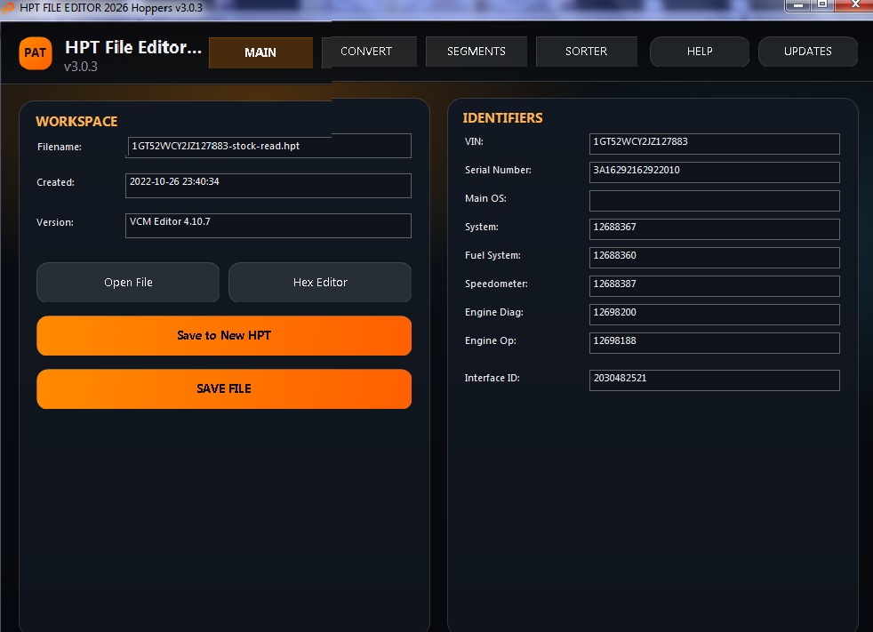
Task: Click the Engine Diag field
Action: tap(714, 314)
